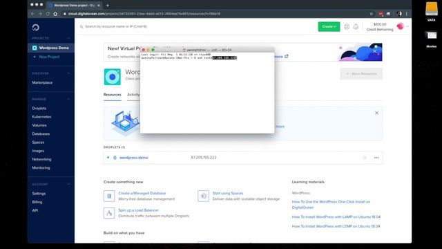
Task: Collapse the Discover section chevron
Action: pos(68,73)
